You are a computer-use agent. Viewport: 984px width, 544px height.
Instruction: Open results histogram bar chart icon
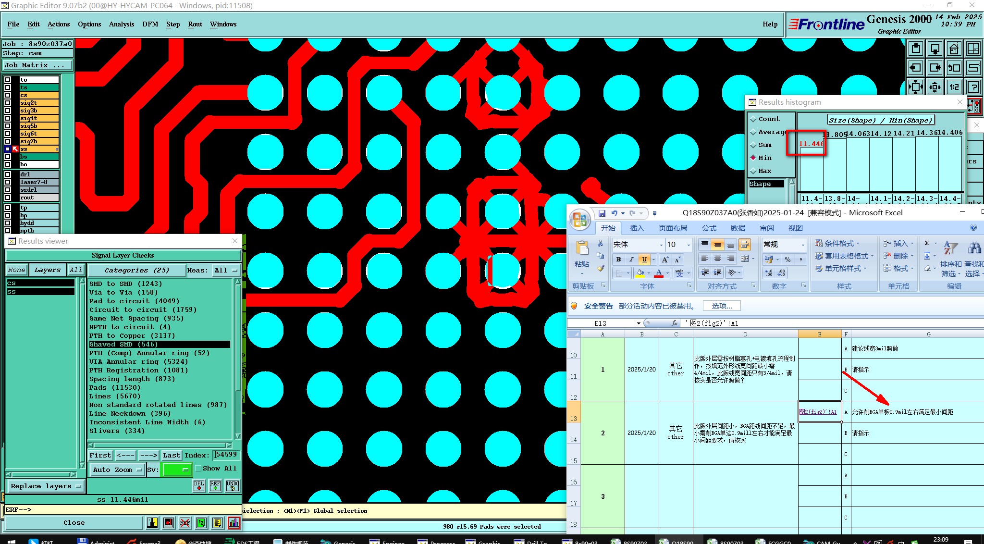tap(234, 523)
